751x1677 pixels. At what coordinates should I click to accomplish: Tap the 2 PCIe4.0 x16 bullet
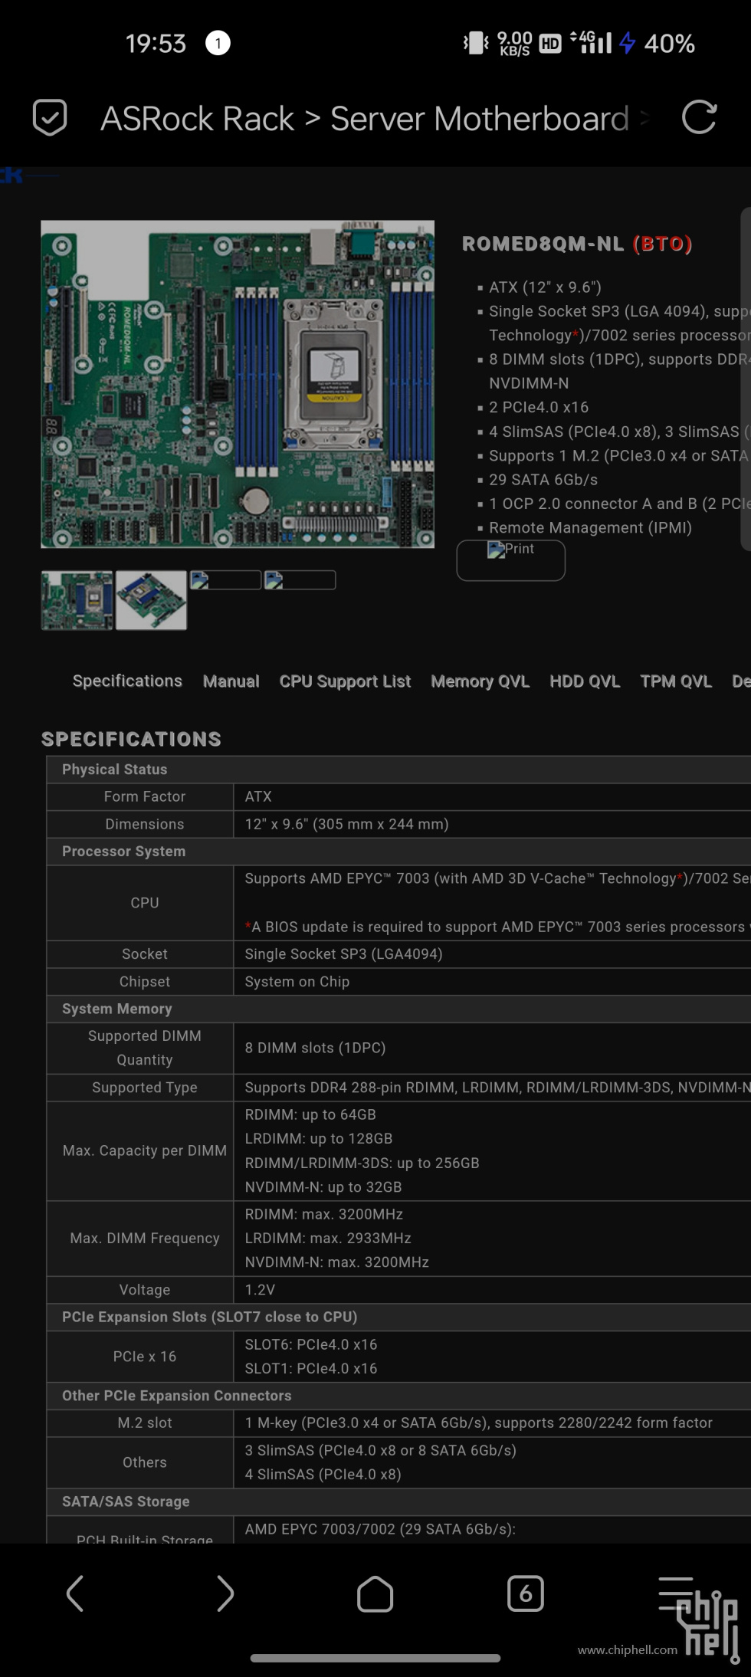[x=539, y=407]
